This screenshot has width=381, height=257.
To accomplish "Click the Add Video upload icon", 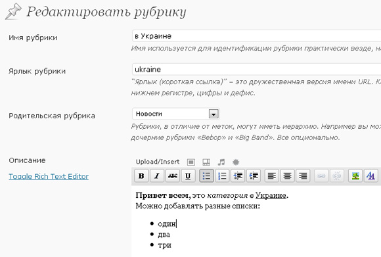I will pyautogui.click(x=206, y=162).
